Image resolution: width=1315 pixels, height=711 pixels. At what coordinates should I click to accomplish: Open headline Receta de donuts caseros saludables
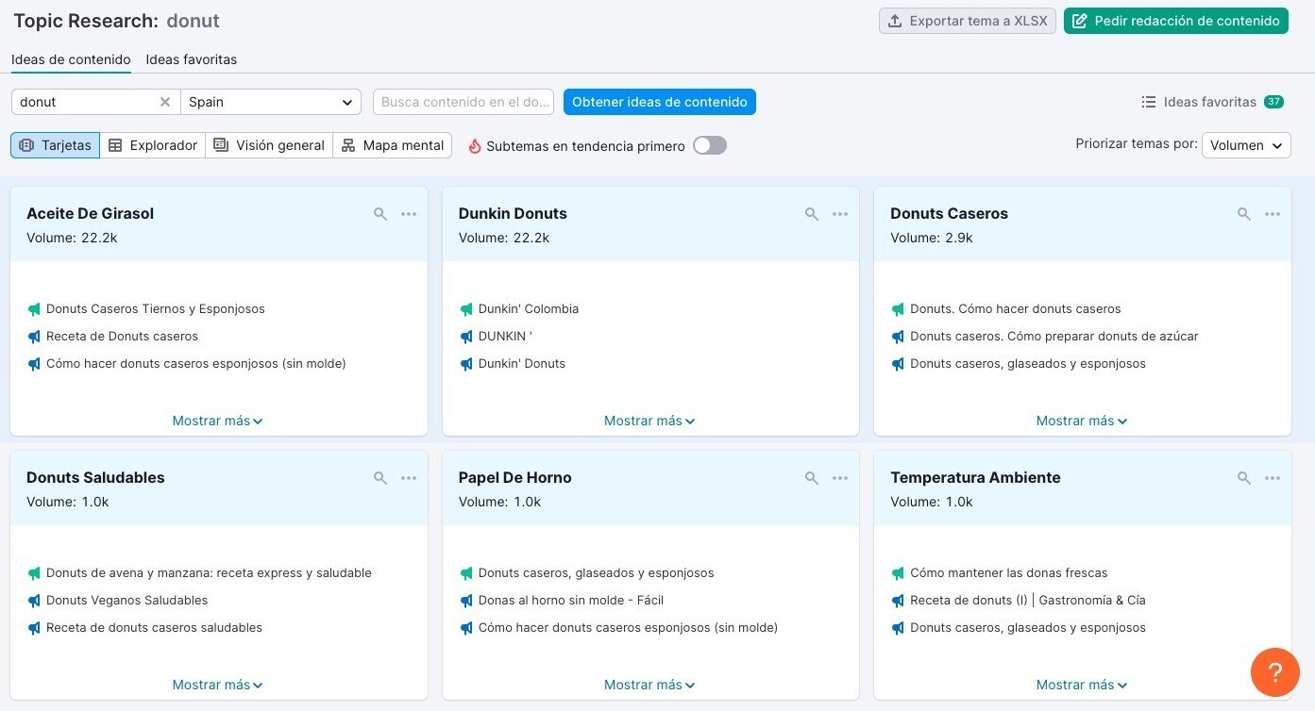pyautogui.click(x=154, y=628)
